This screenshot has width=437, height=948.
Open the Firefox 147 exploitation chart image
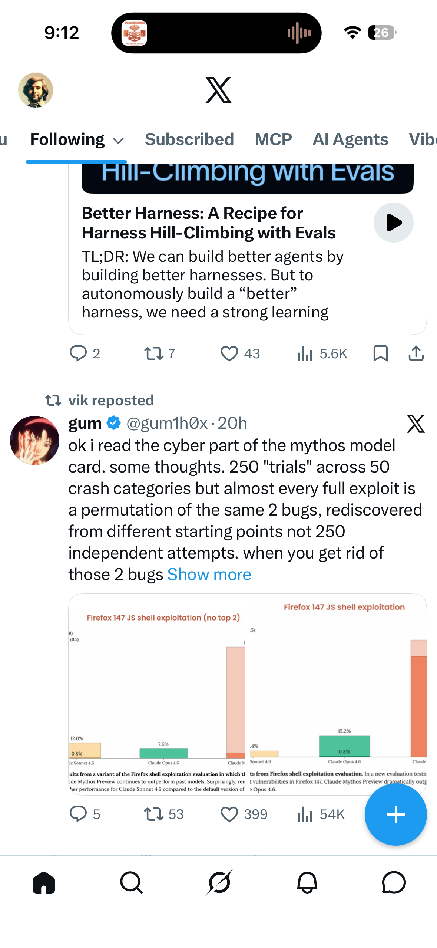247,694
